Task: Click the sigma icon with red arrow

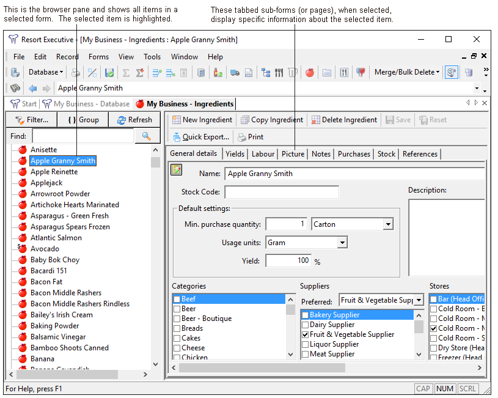Action: pyautogui.click(x=140, y=73)
